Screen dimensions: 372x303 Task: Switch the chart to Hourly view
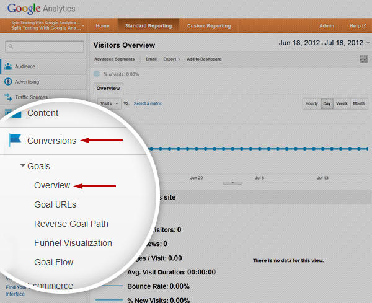[311, 103]
